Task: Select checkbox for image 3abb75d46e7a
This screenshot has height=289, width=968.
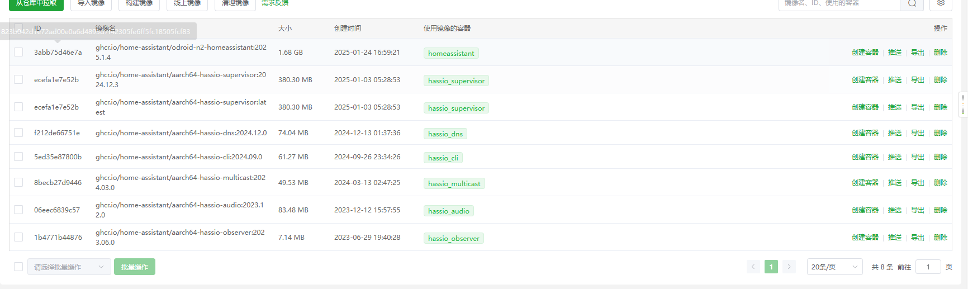Action: tap(18, 52)
